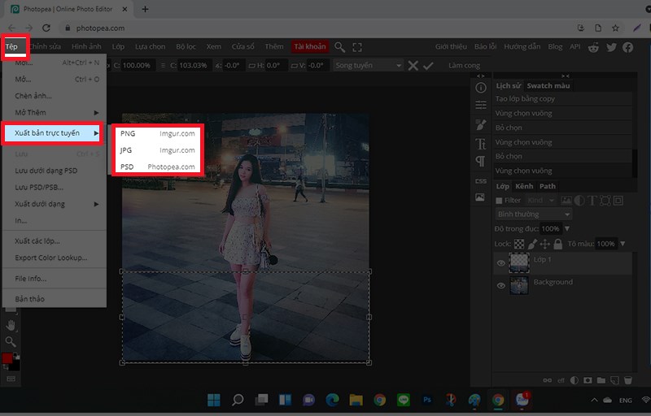Hide the Background layer
Screen dimensions: 651x416
click(501, 285)
